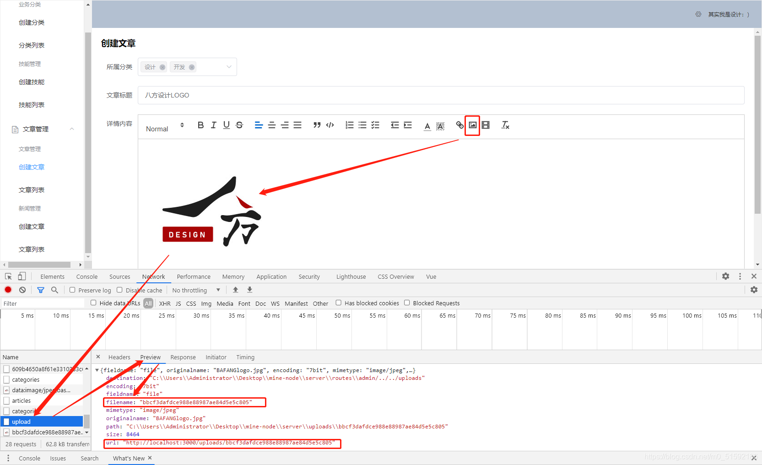Screen dimensions: 762x465
Task: Remove the 设计 category tag
Action: pyautogui.click(x=162, y=67)
